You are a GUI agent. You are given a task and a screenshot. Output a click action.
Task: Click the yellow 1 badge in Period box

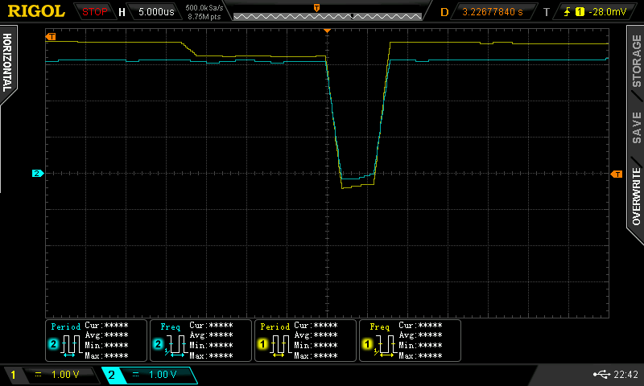point(263,344)
